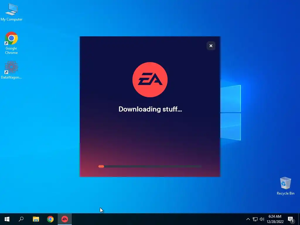Close the EA installer window
The image size is (300, 225).
pos(211,46)
